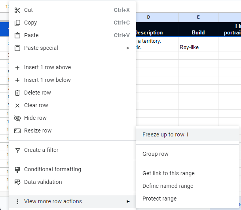
Task: Click Get link to this range
Action: tap(169, 173)
